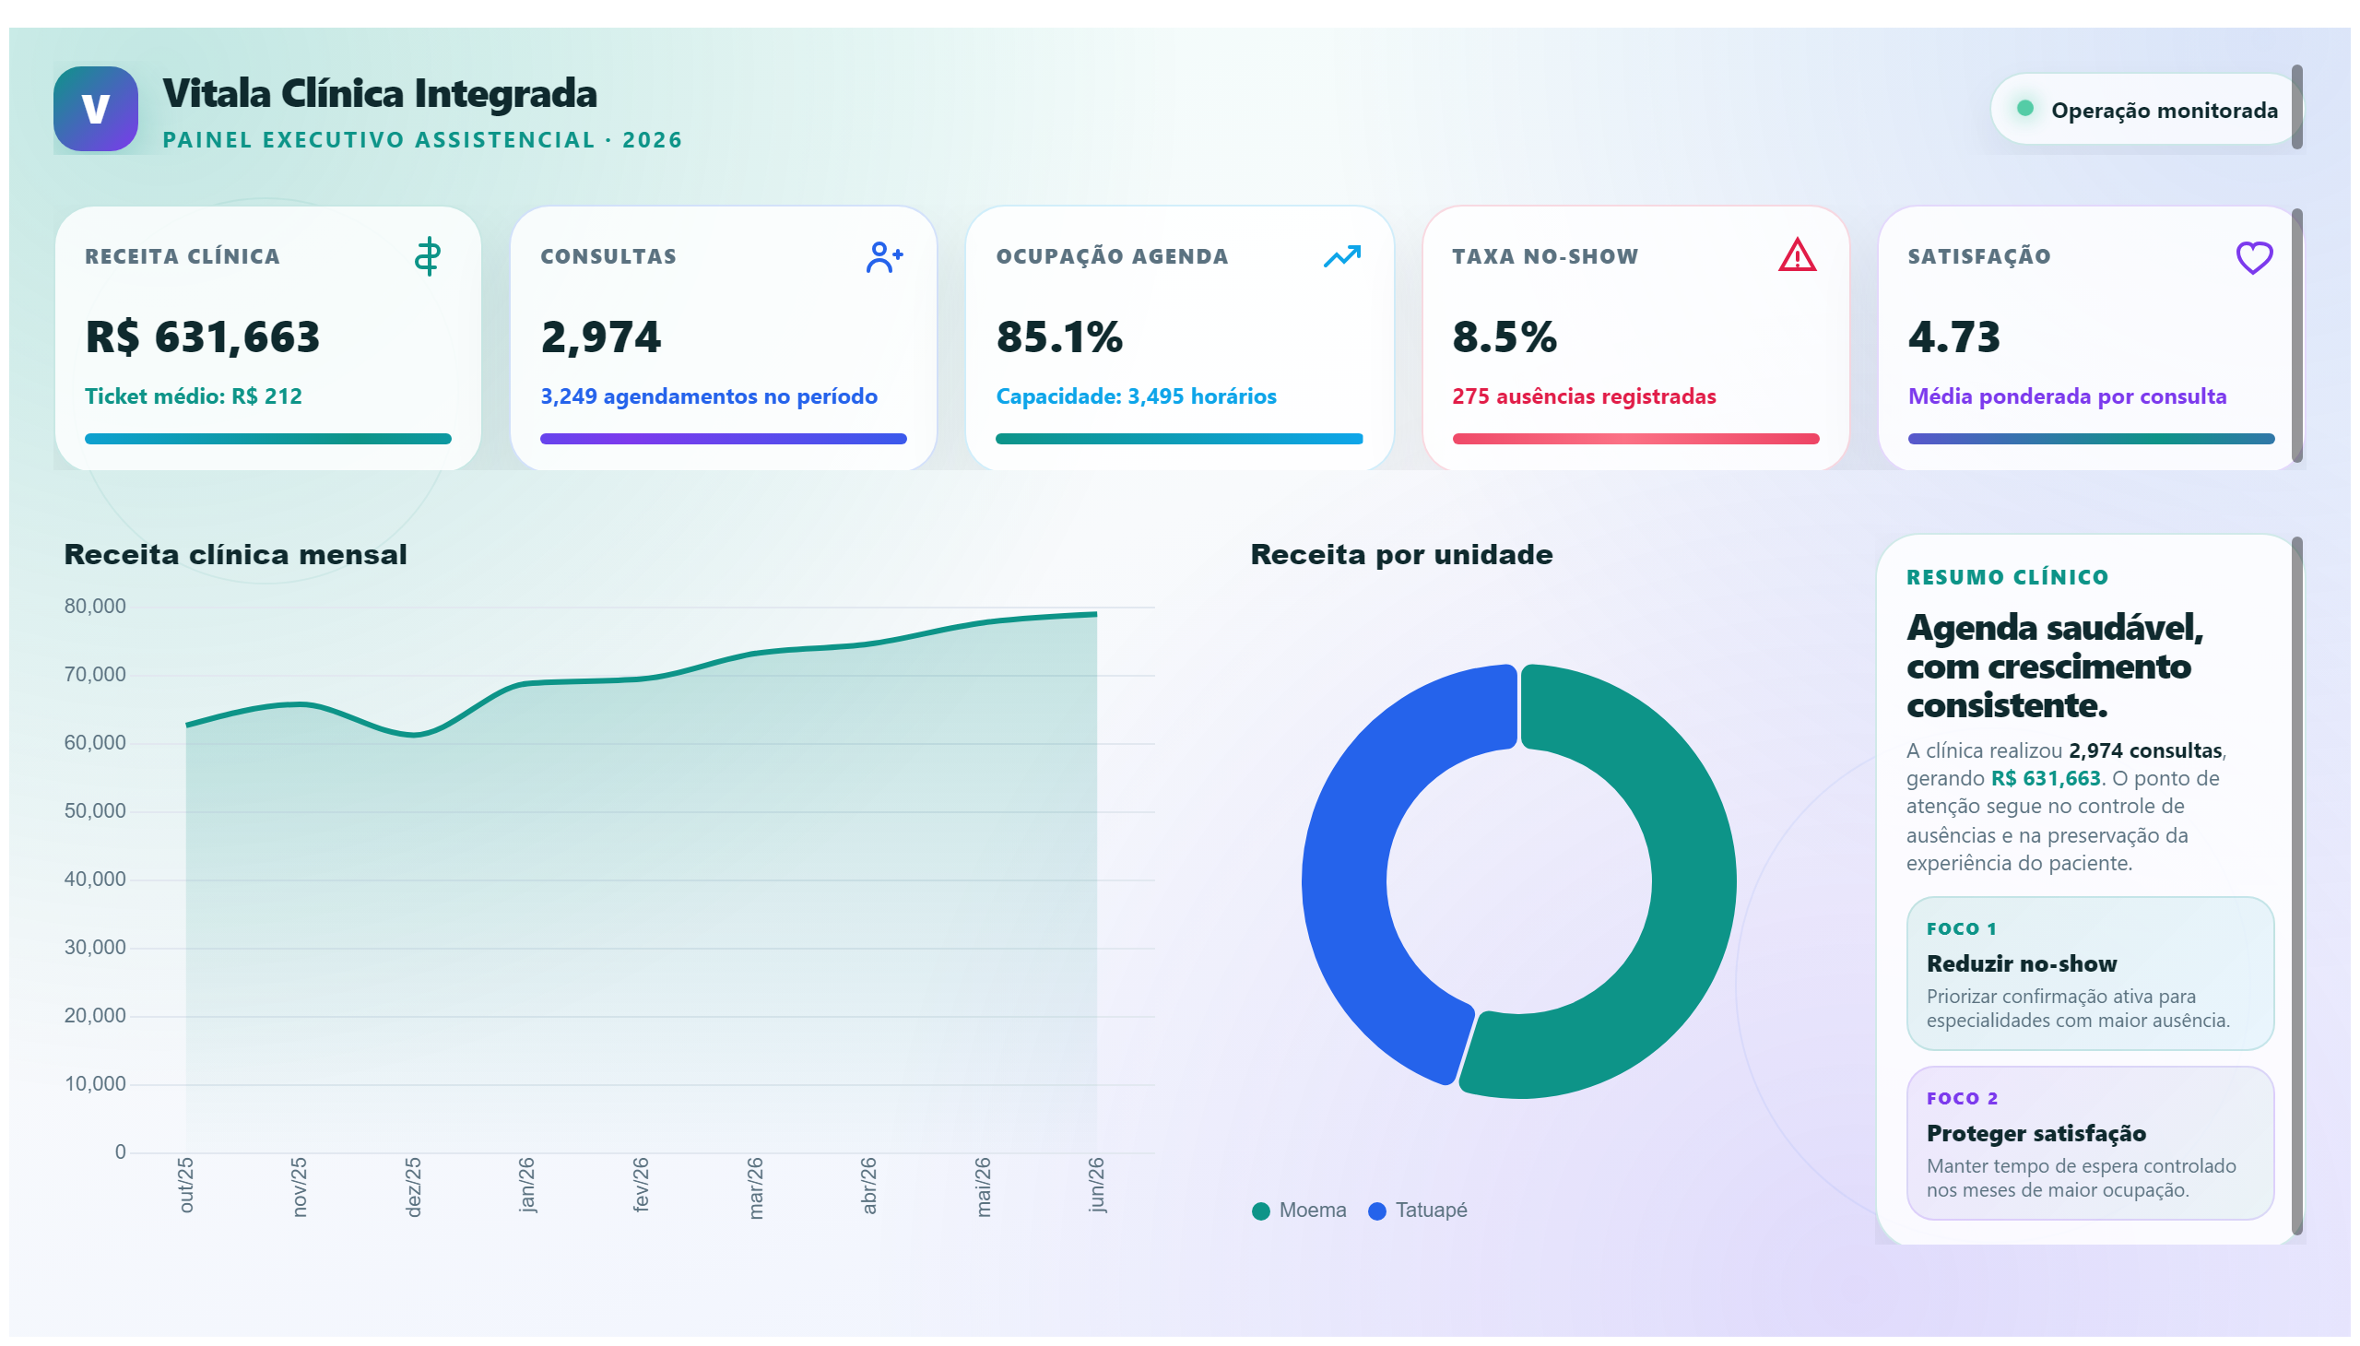
Task: Click the heart icon in Satisfação card
Action: click(2253, 257)
